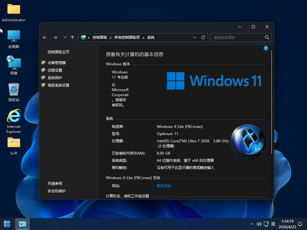Go back with the back arrow
Viewport: 307px width, 230px height.
pyautogui.click(x=45, y=37)
